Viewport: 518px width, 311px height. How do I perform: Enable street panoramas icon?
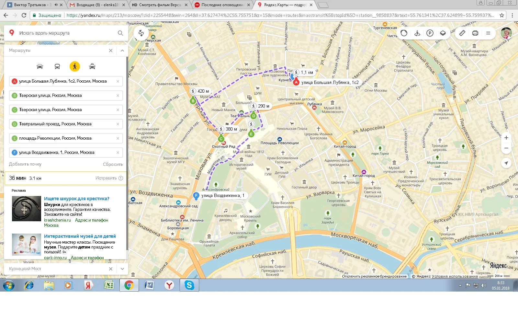coord(417,33)
